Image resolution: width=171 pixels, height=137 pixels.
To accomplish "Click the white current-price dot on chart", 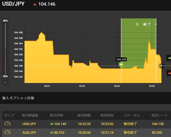I will point(161,66).
